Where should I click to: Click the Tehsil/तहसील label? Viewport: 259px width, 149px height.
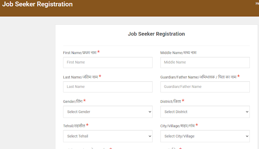pyautogui.click(x=74, y=125)
